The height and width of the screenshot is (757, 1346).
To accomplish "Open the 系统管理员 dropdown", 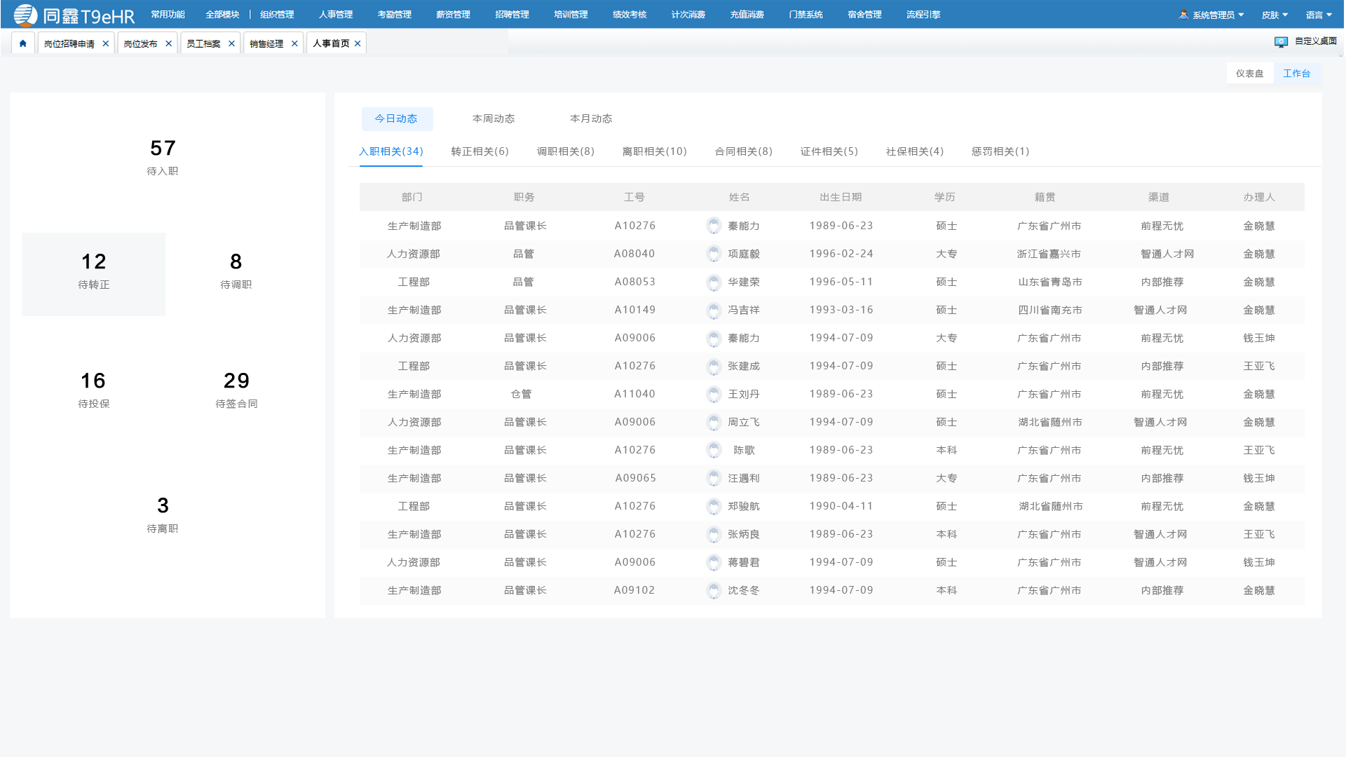I will click(x=1218, y=15).
